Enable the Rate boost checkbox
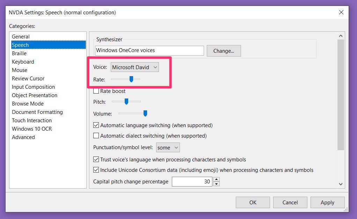The height and width of the screenshot is (219, 357). tap(96, 91)
